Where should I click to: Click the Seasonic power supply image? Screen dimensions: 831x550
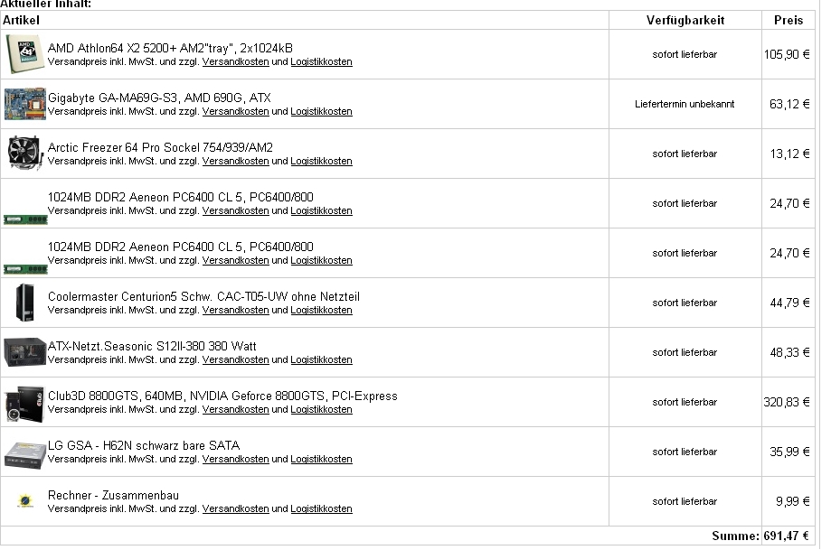click(25, 352)
